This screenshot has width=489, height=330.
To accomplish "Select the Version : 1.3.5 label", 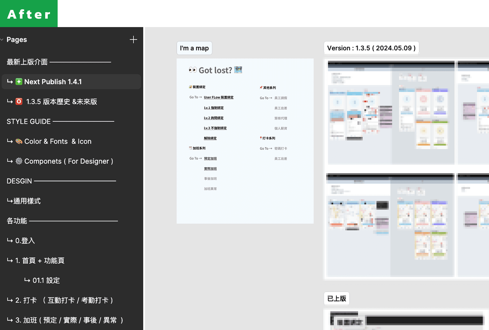I will coord(371,48).
